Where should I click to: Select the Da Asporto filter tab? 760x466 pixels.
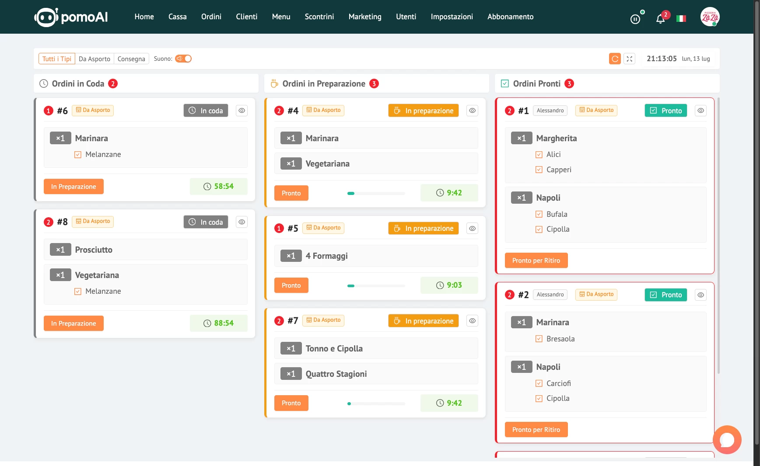pos(95,59)
